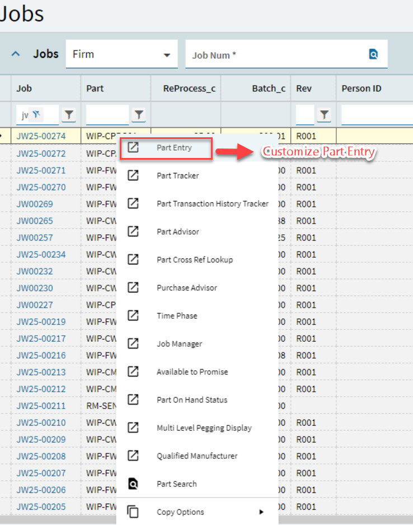Sort by the Rev column header
Screen dimensions: 413x525
304,89
